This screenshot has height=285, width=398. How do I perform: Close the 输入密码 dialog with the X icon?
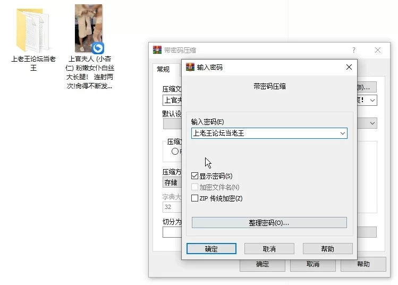pos(349,68)
